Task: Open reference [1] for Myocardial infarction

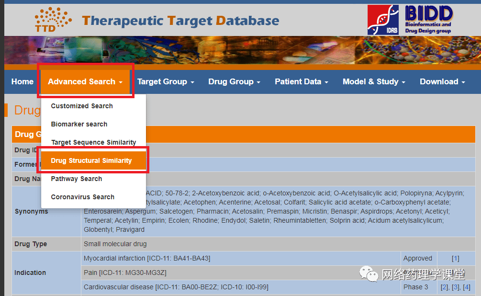Action: click(x=456, y=259)
